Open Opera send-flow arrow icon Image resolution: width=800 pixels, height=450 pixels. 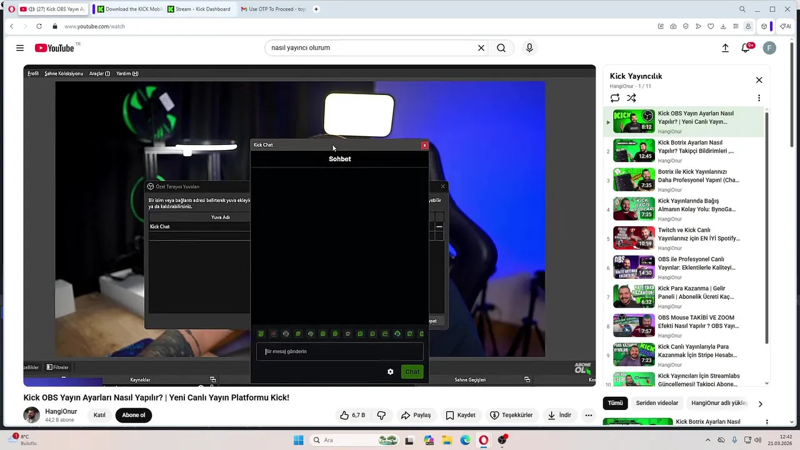698,26
